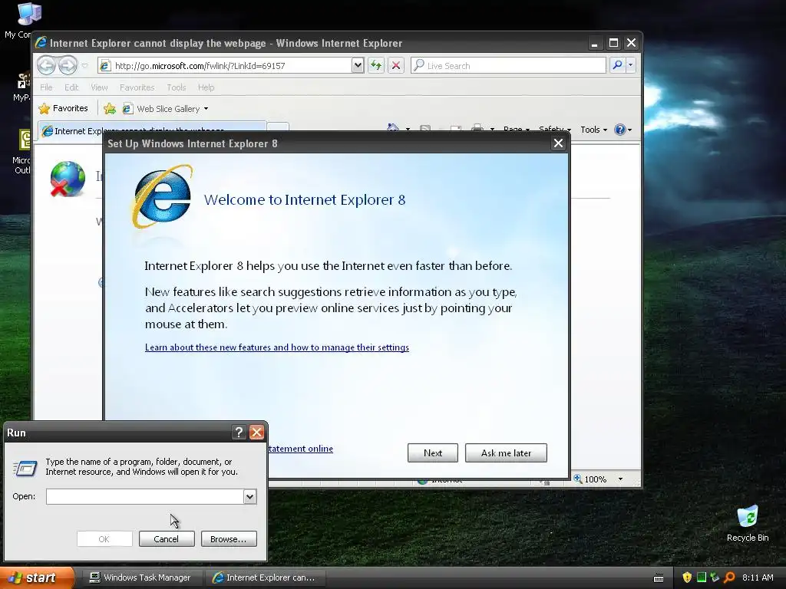The height and width of the screenshot is (589, 786).
Task: Open the Learn about these new features link
Action: point(276,347)
